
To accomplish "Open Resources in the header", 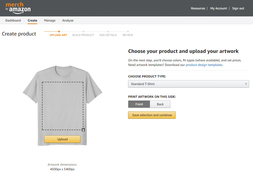I will click(x=198, y=8).
